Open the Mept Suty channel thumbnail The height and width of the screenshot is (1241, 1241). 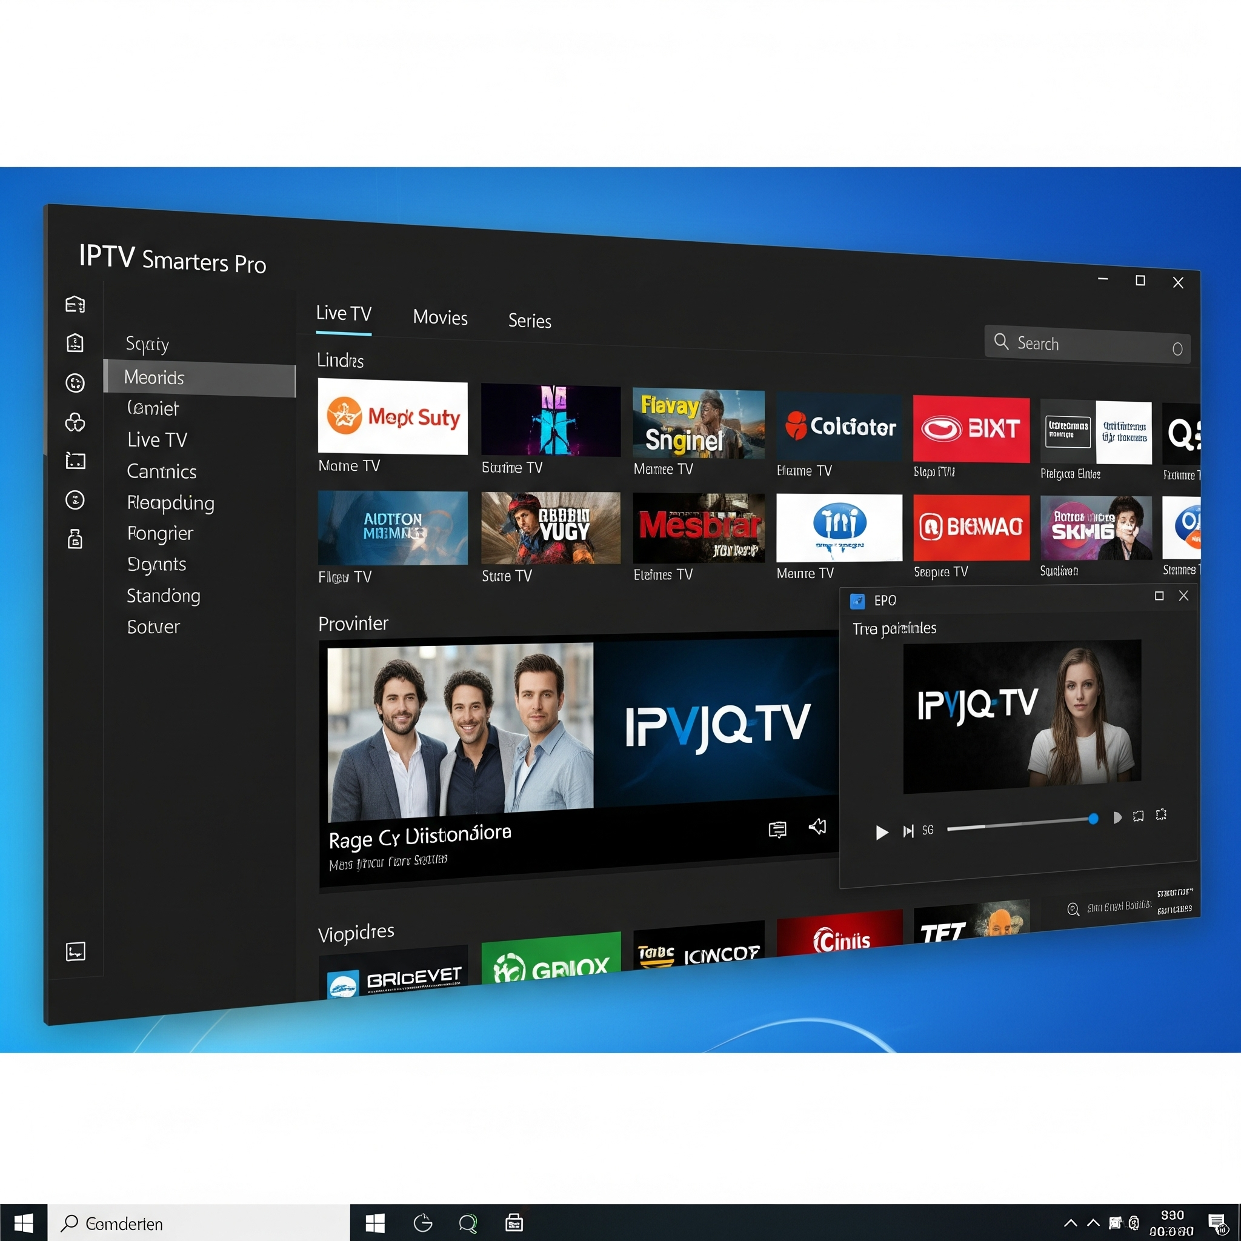click(x=393, y=417)
